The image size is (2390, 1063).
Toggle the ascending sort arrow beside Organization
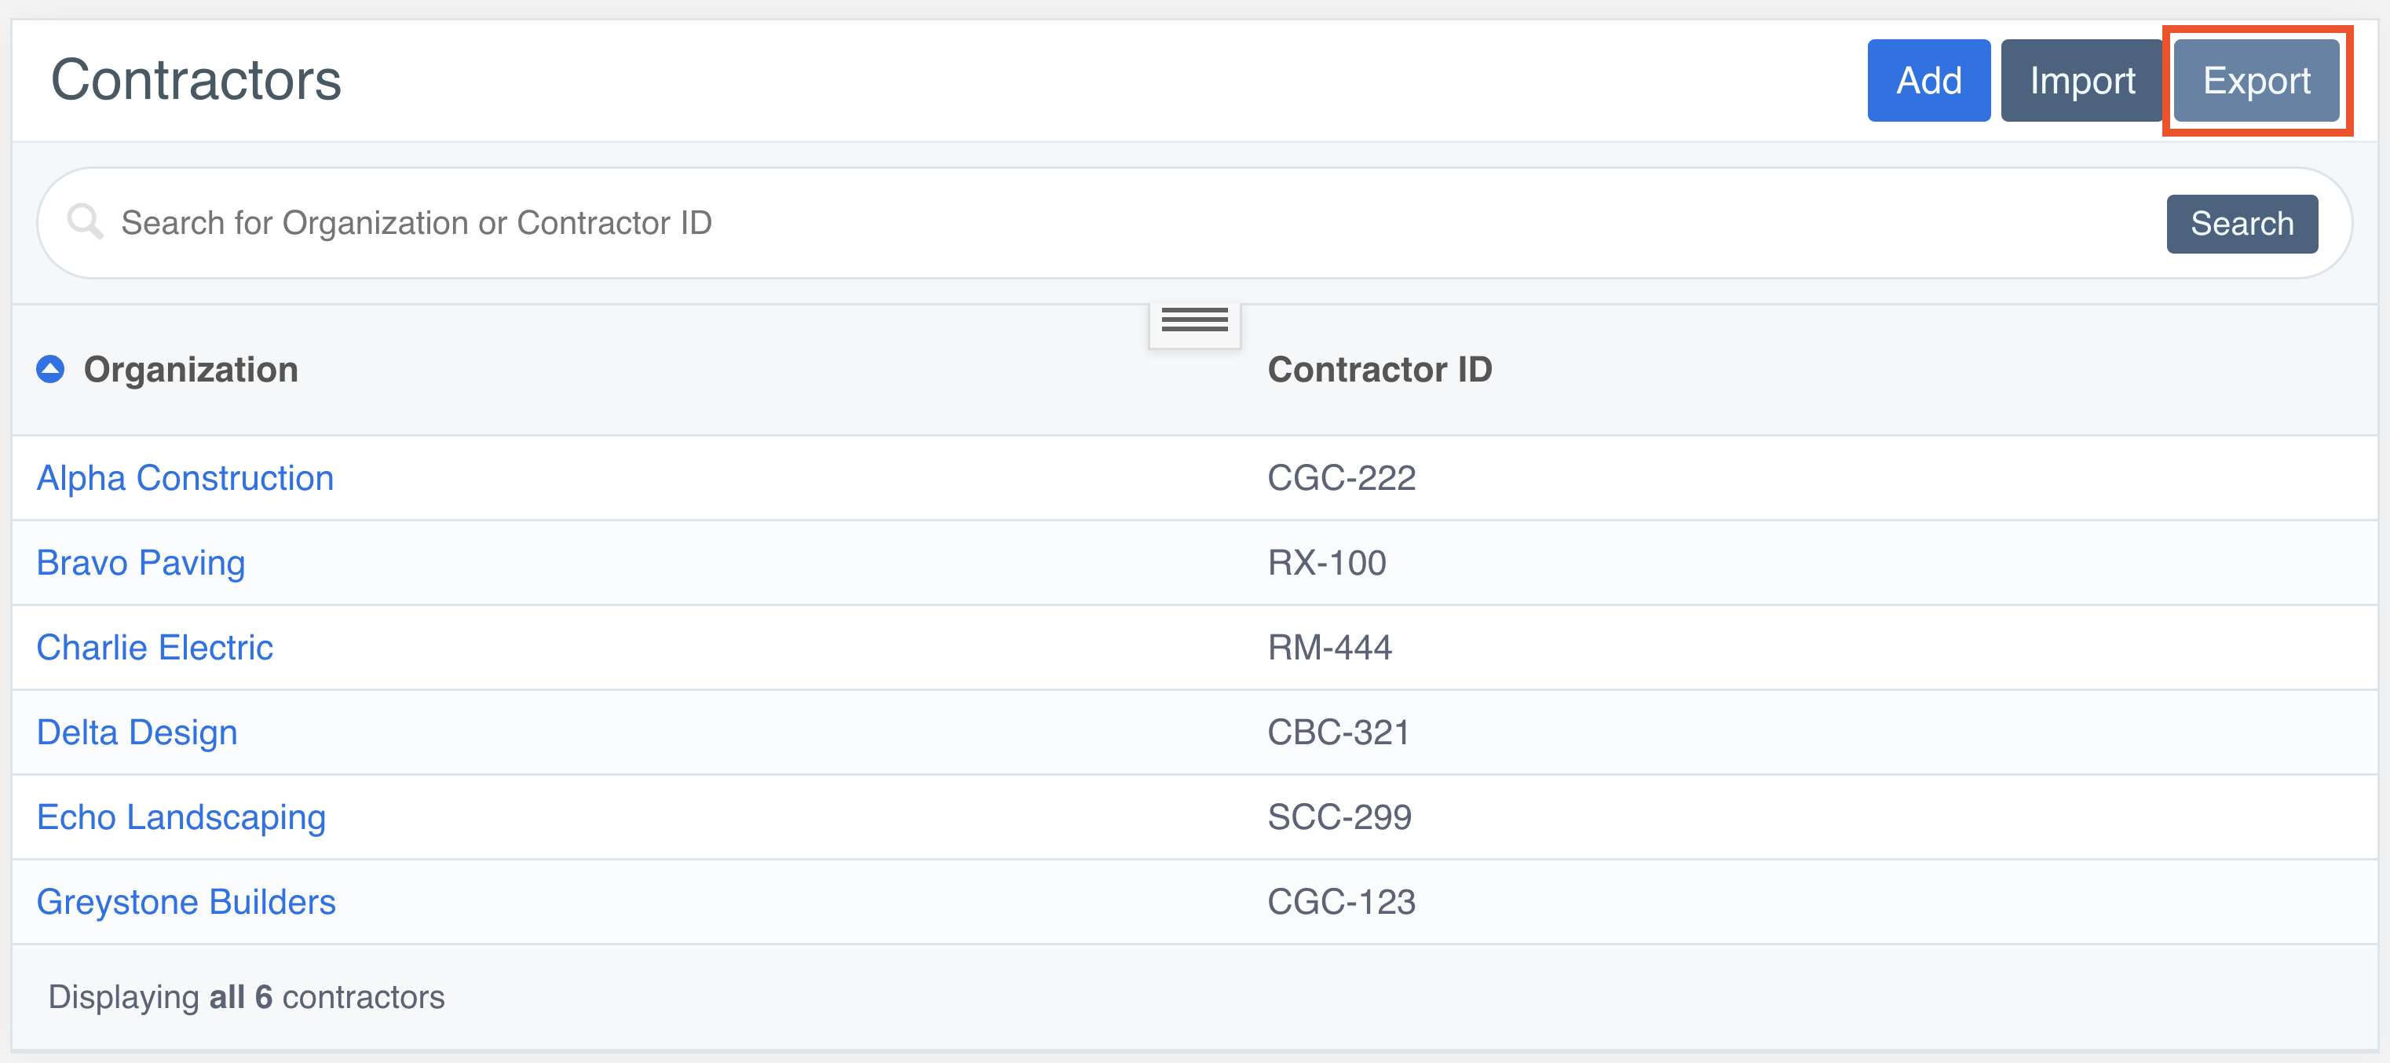[50, 369]
